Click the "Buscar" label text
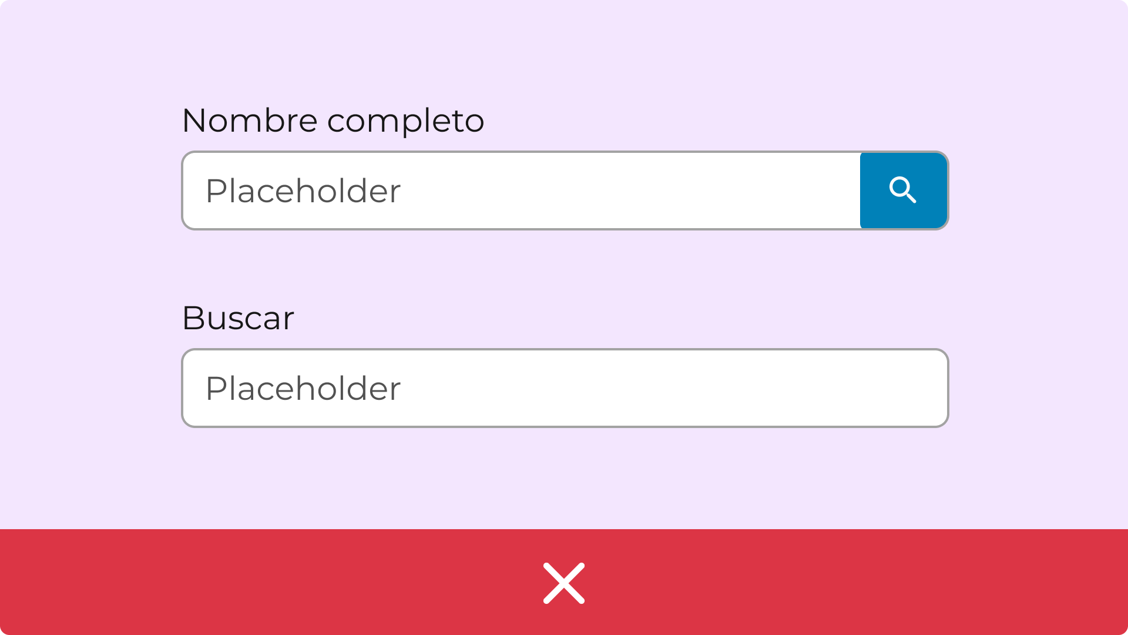 coord(238,318)
